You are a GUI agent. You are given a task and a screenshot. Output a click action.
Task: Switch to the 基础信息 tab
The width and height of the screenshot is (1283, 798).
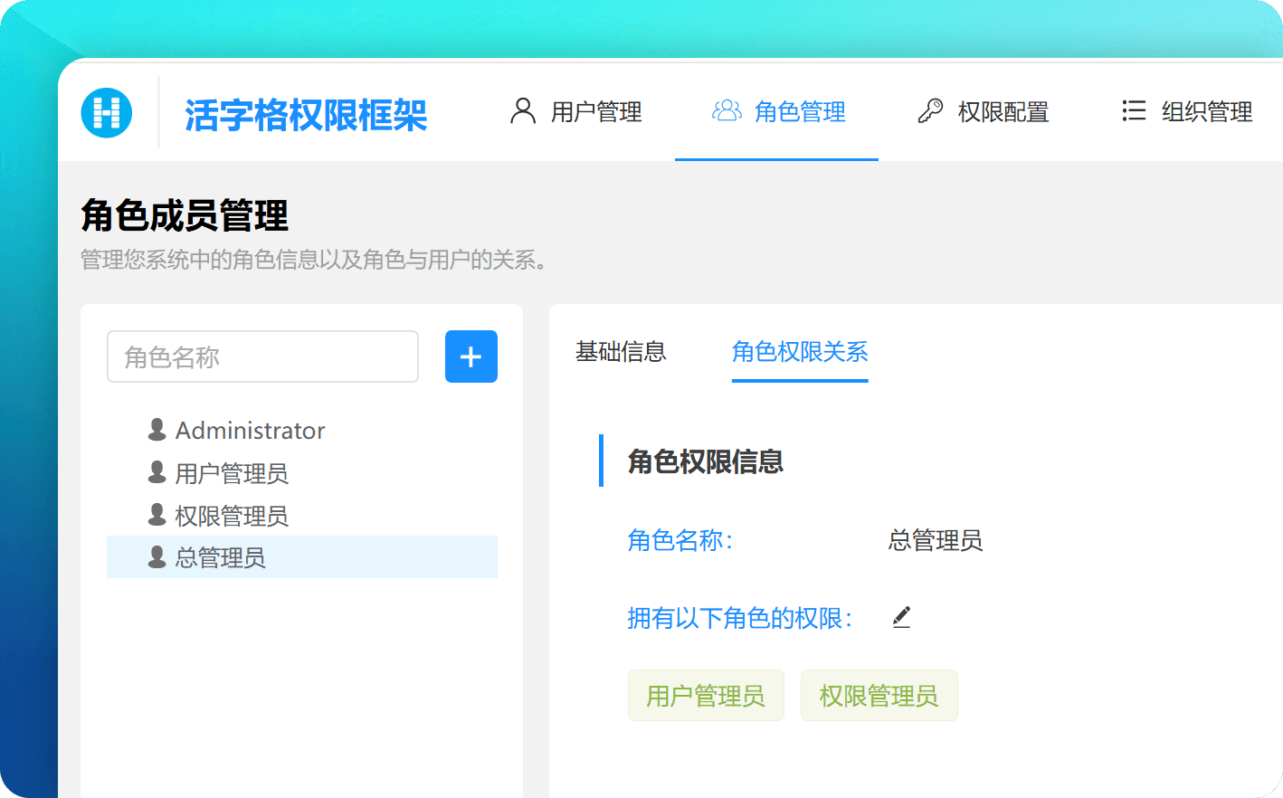tap(621, 352)
